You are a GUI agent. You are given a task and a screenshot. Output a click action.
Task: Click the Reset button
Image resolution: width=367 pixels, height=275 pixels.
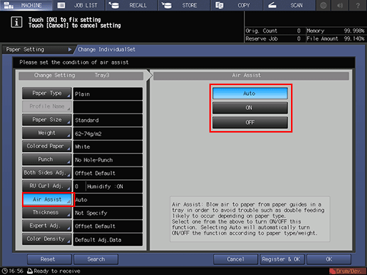coord(49,259)
